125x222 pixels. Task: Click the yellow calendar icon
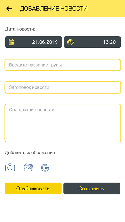coord(11,42)
